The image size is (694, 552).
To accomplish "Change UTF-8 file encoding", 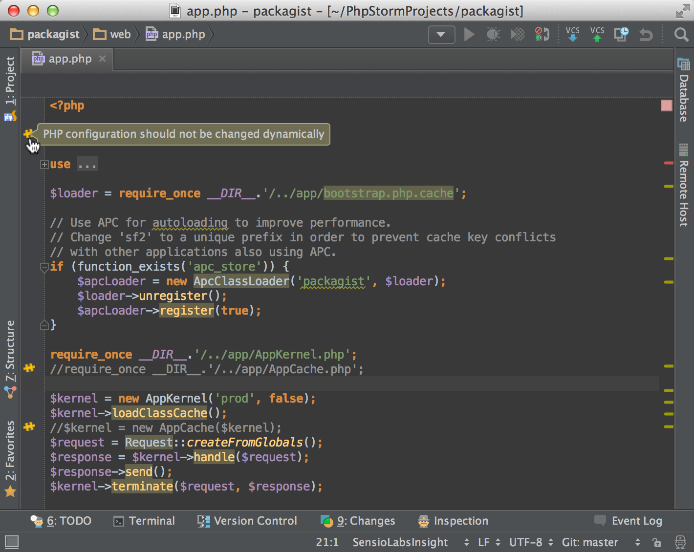I will tap(531, 542).
